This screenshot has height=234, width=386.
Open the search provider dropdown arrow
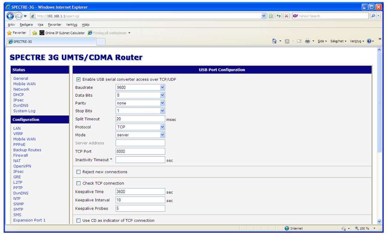pos(378,16)
